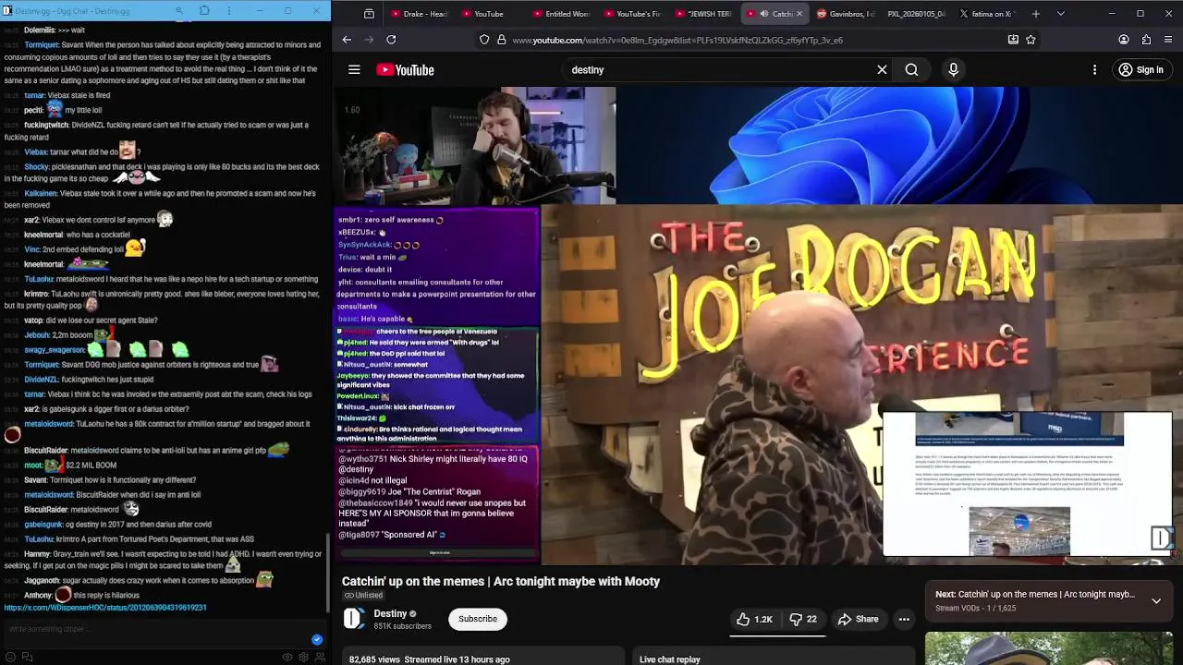
Task: Click the YouTube logo
Action: pos(405,70)
